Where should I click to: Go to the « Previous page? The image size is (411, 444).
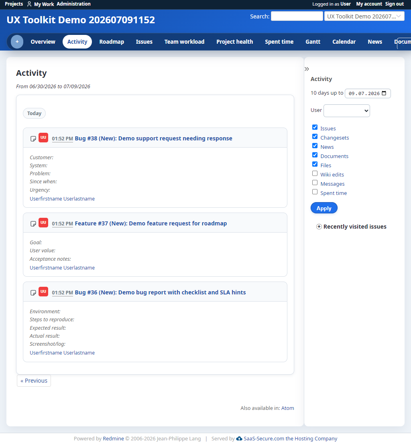[34, 381]
